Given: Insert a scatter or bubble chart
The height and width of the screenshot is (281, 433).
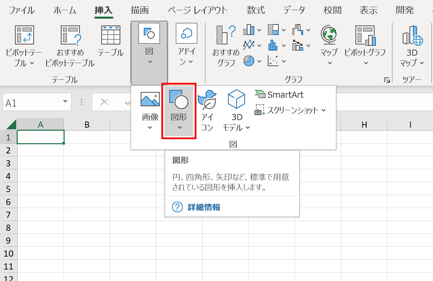Looking at the screenshot, I should (274, 61).
